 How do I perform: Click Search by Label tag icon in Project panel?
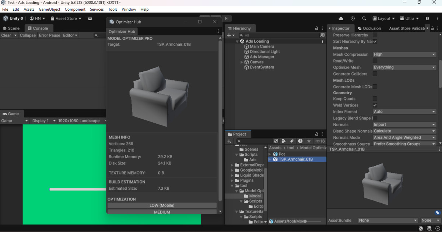pyautogui.click(x=292, y=141)
